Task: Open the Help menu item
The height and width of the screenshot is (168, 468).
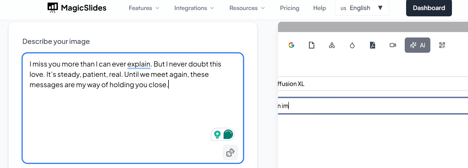Action: (320, 8)
